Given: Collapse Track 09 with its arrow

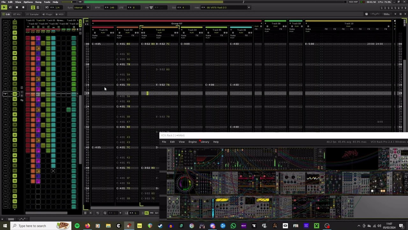Looking at the screenshot, I should pyautogui.click(x=290, y=24).
